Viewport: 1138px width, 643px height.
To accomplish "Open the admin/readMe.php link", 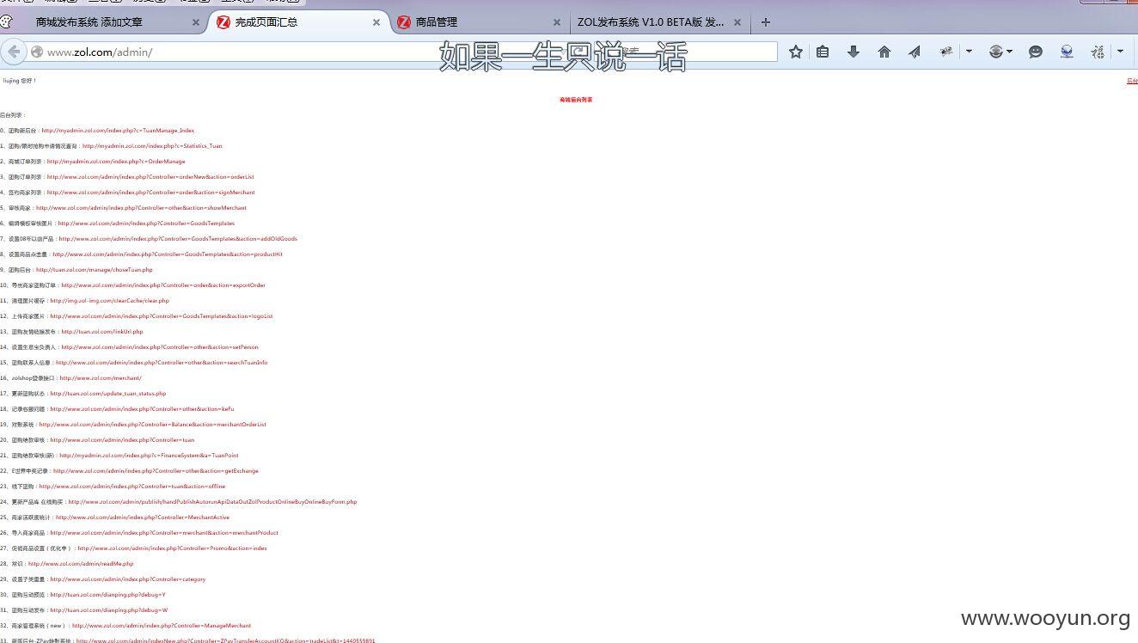I will (x=81, y=564).
